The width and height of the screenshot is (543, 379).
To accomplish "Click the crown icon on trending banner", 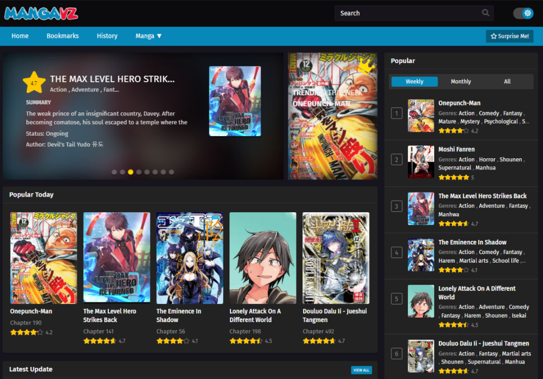I will tap(368, 66).
